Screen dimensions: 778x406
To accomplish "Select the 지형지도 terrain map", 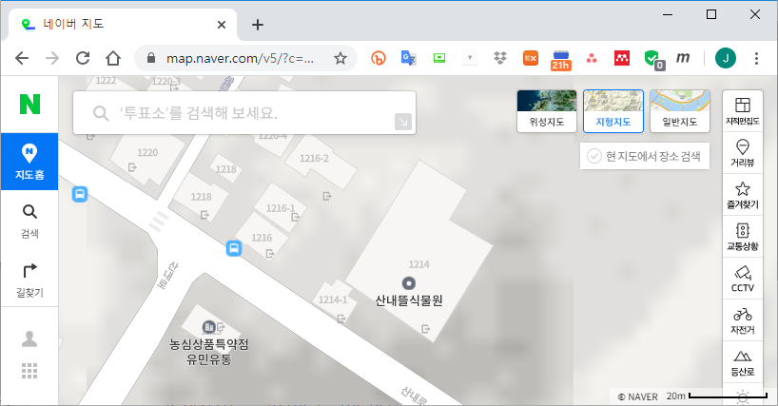I will pyautogui.click(x=613, y=111).
